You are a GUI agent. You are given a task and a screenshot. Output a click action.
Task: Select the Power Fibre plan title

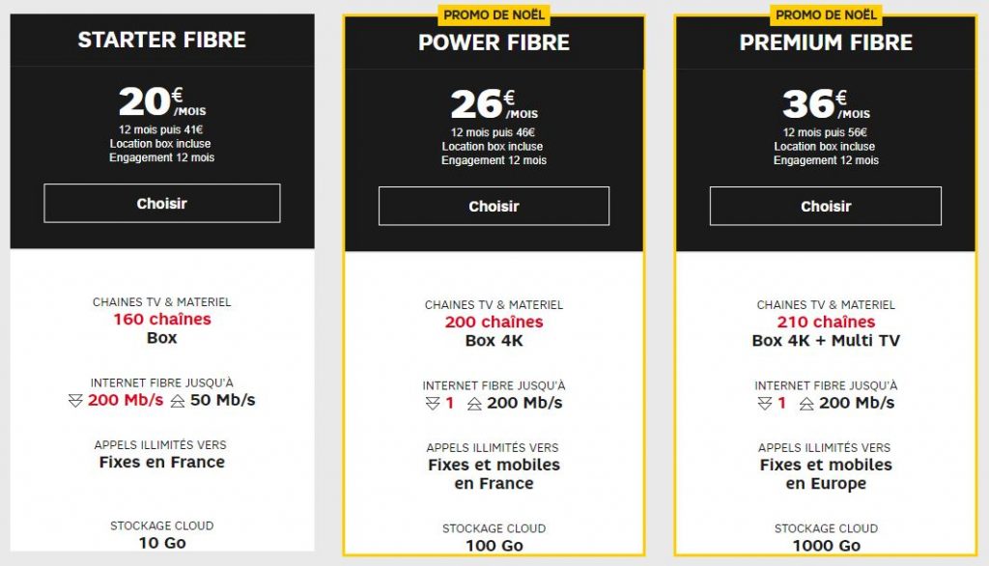click(x=494, y=42)
